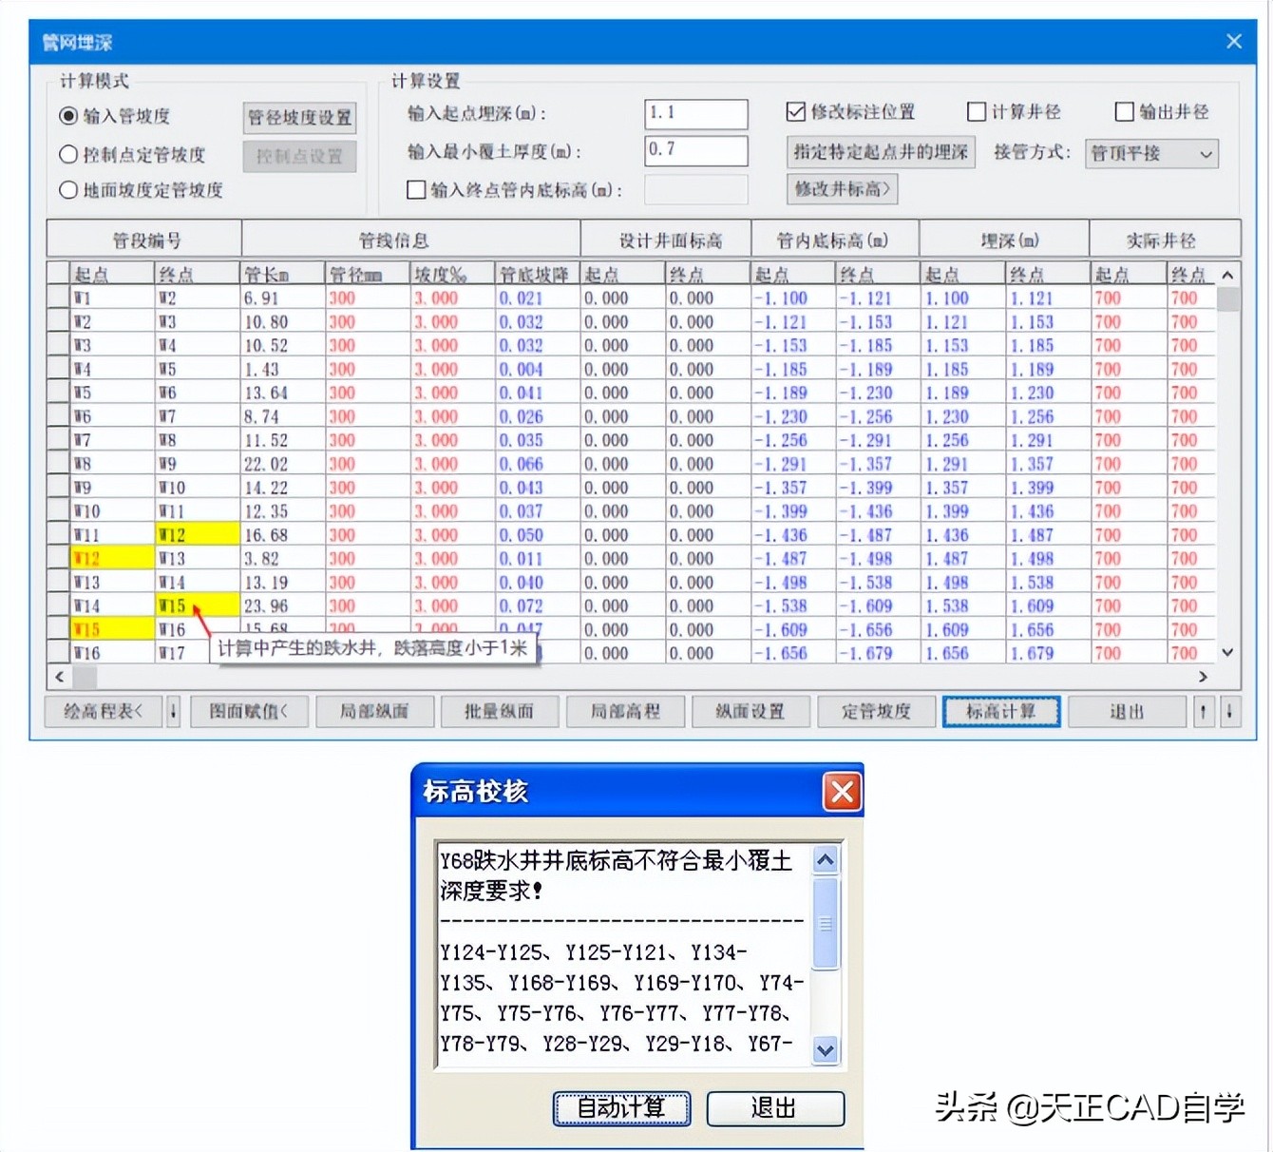
Task: Click the 管线信息 column header
Action: (x=392, y=239)
